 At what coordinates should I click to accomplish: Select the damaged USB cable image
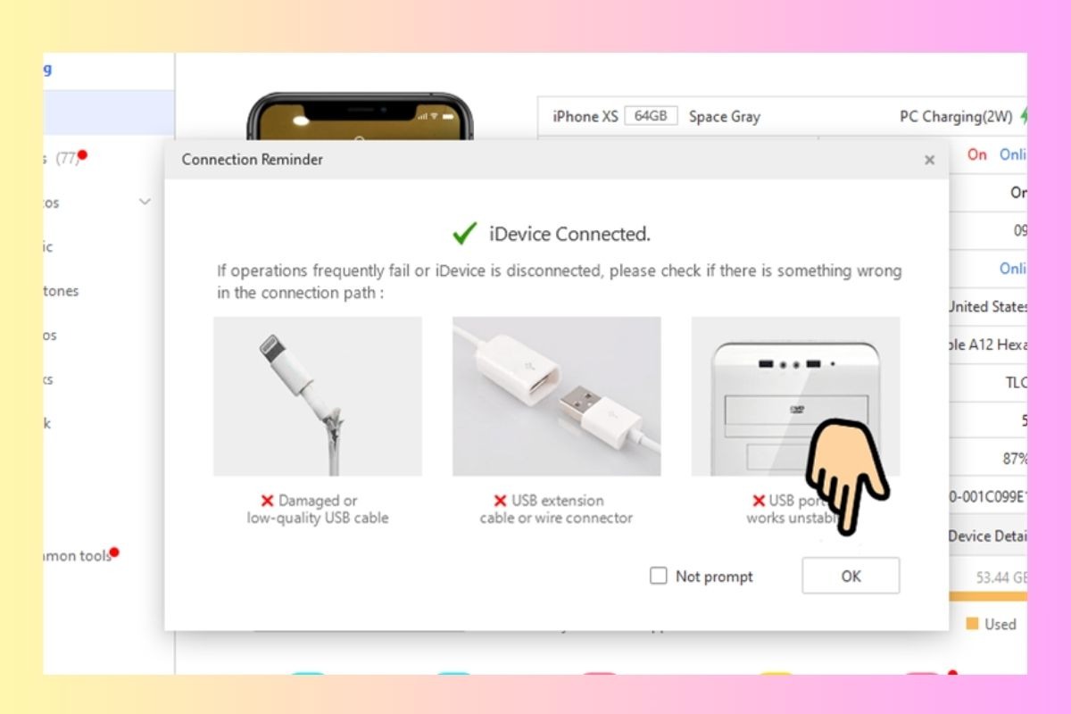318,396
